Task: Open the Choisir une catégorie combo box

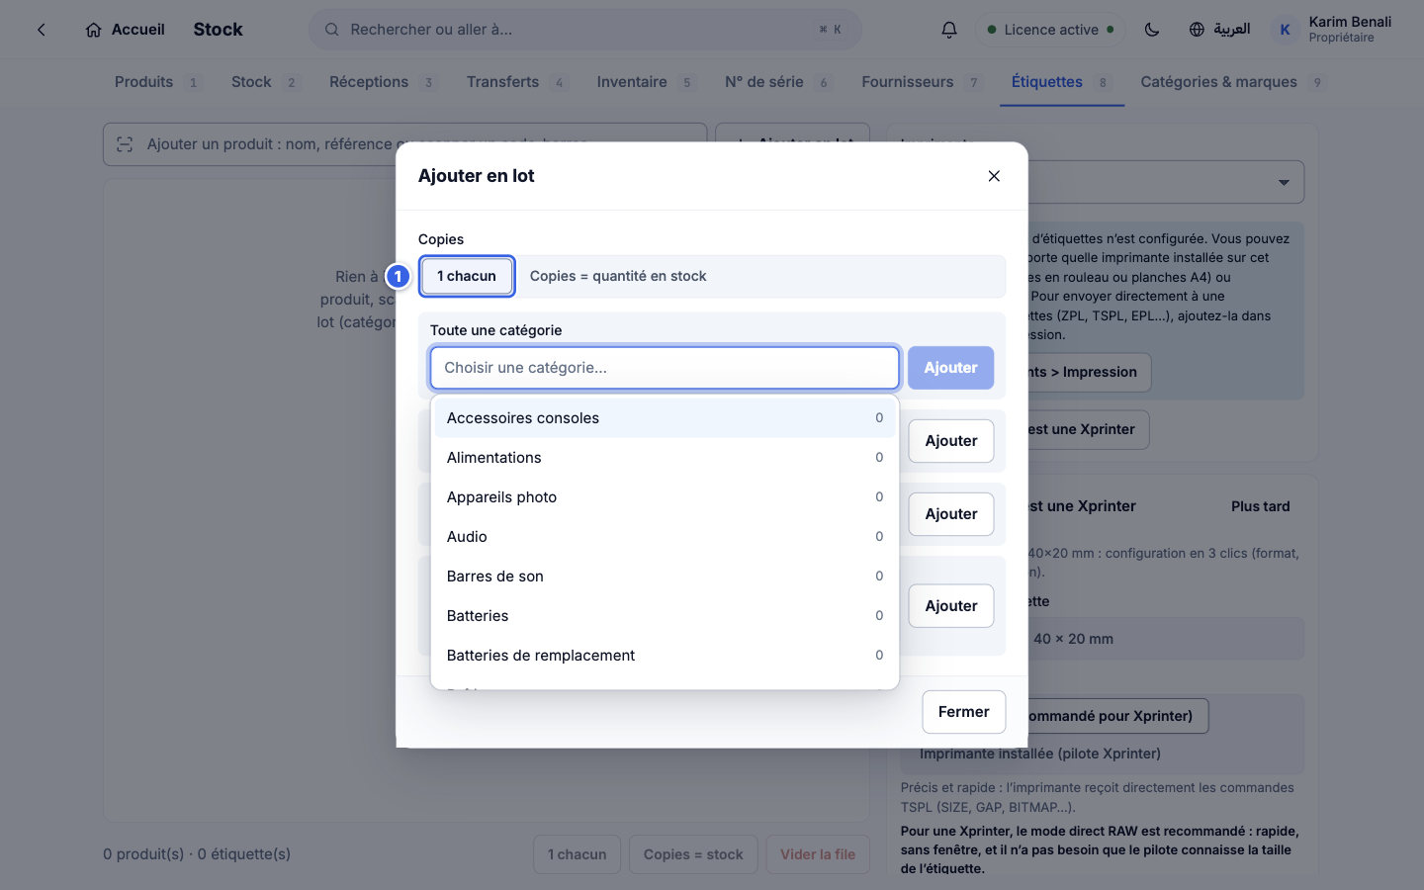Action: coord(665,368)
